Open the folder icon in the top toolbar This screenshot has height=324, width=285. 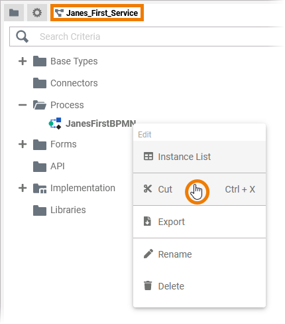coord(14,13)
